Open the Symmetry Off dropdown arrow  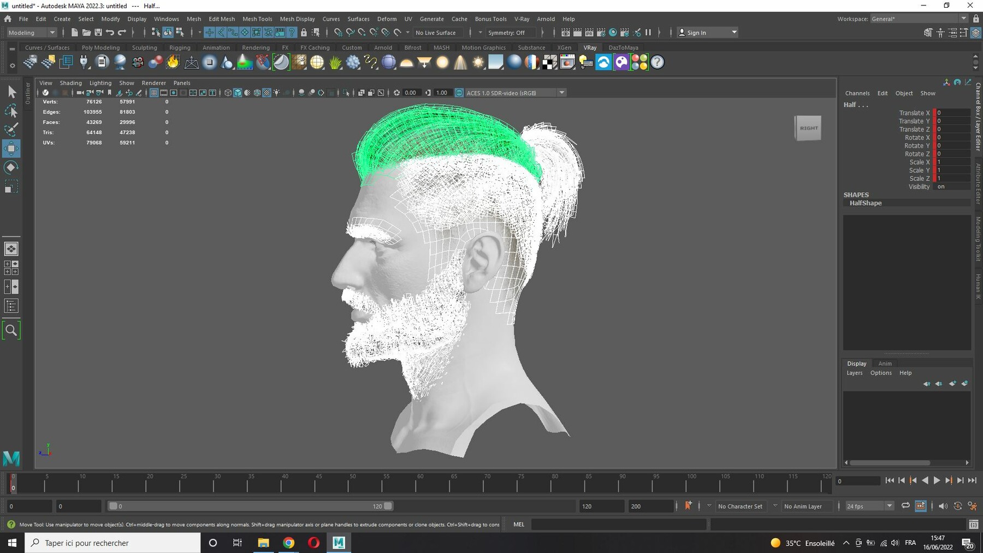pos(481,33)
